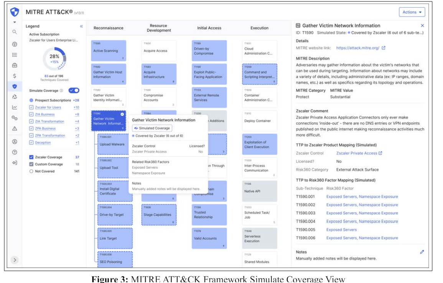The image size is (443, 283).
Task: Open the warning triangle sidebar icon
Action: pyautogui.click(x=15, y=128)
